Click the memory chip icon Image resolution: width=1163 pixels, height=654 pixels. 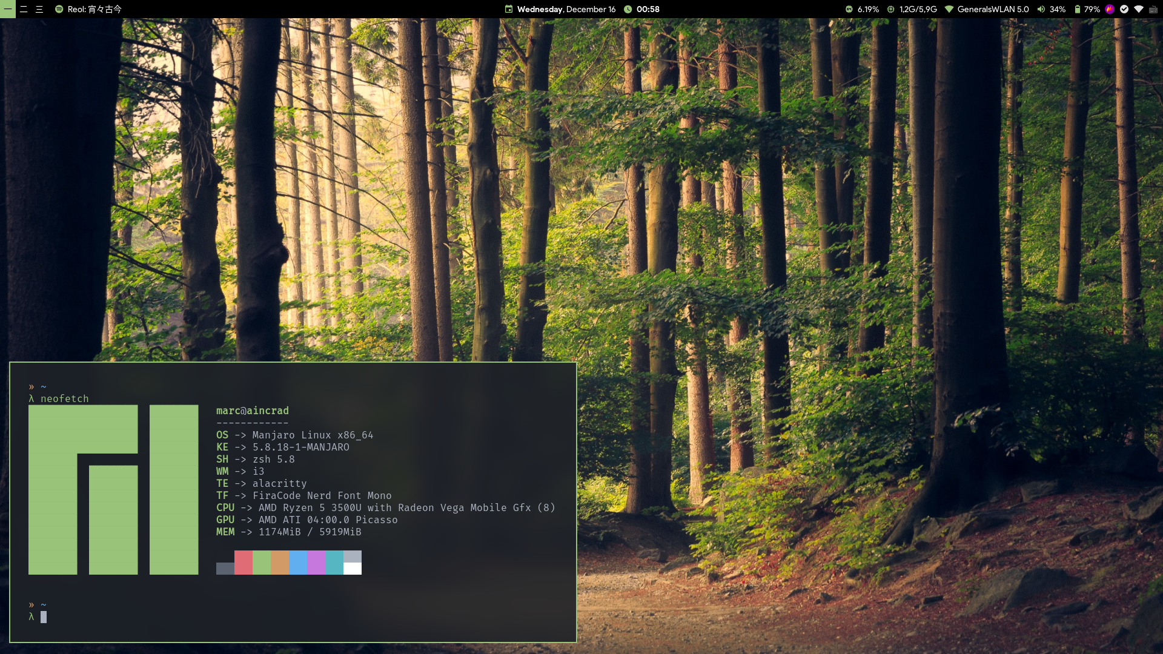(x=890, y=9)
